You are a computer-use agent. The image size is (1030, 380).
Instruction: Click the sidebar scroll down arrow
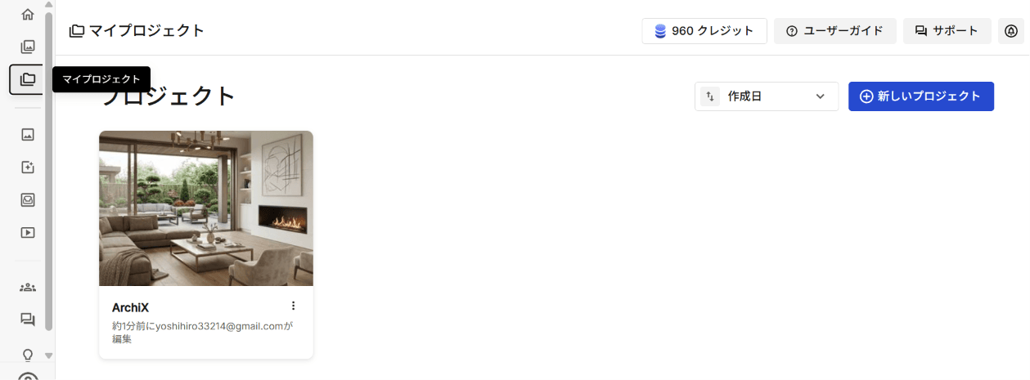tap(48, 355)
